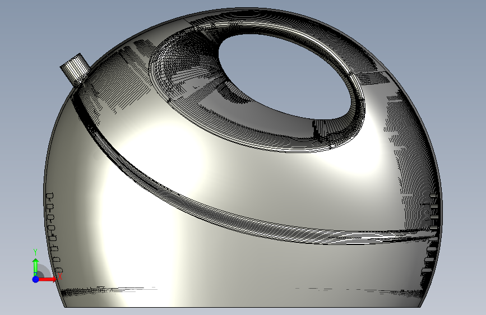
Task: Click the blue Z axis ball of the triad
Action: point(36,279)
